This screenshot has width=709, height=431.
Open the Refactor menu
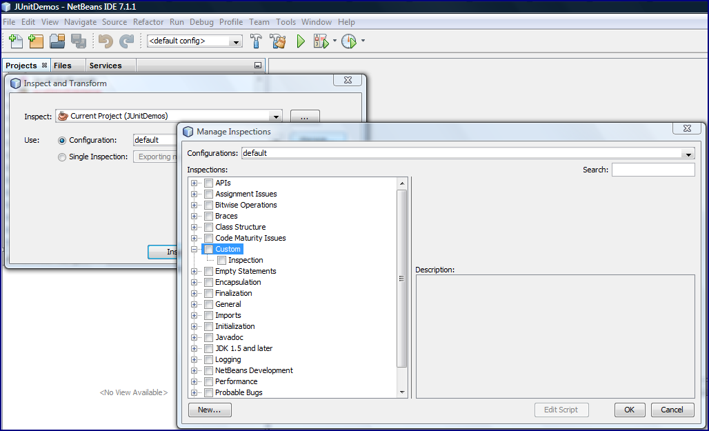[148, 21]
